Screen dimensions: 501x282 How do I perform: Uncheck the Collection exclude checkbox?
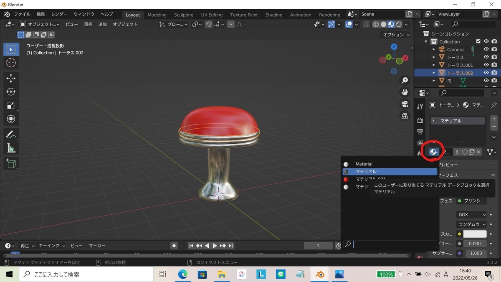pyautogui.click(x=478, y=41)
